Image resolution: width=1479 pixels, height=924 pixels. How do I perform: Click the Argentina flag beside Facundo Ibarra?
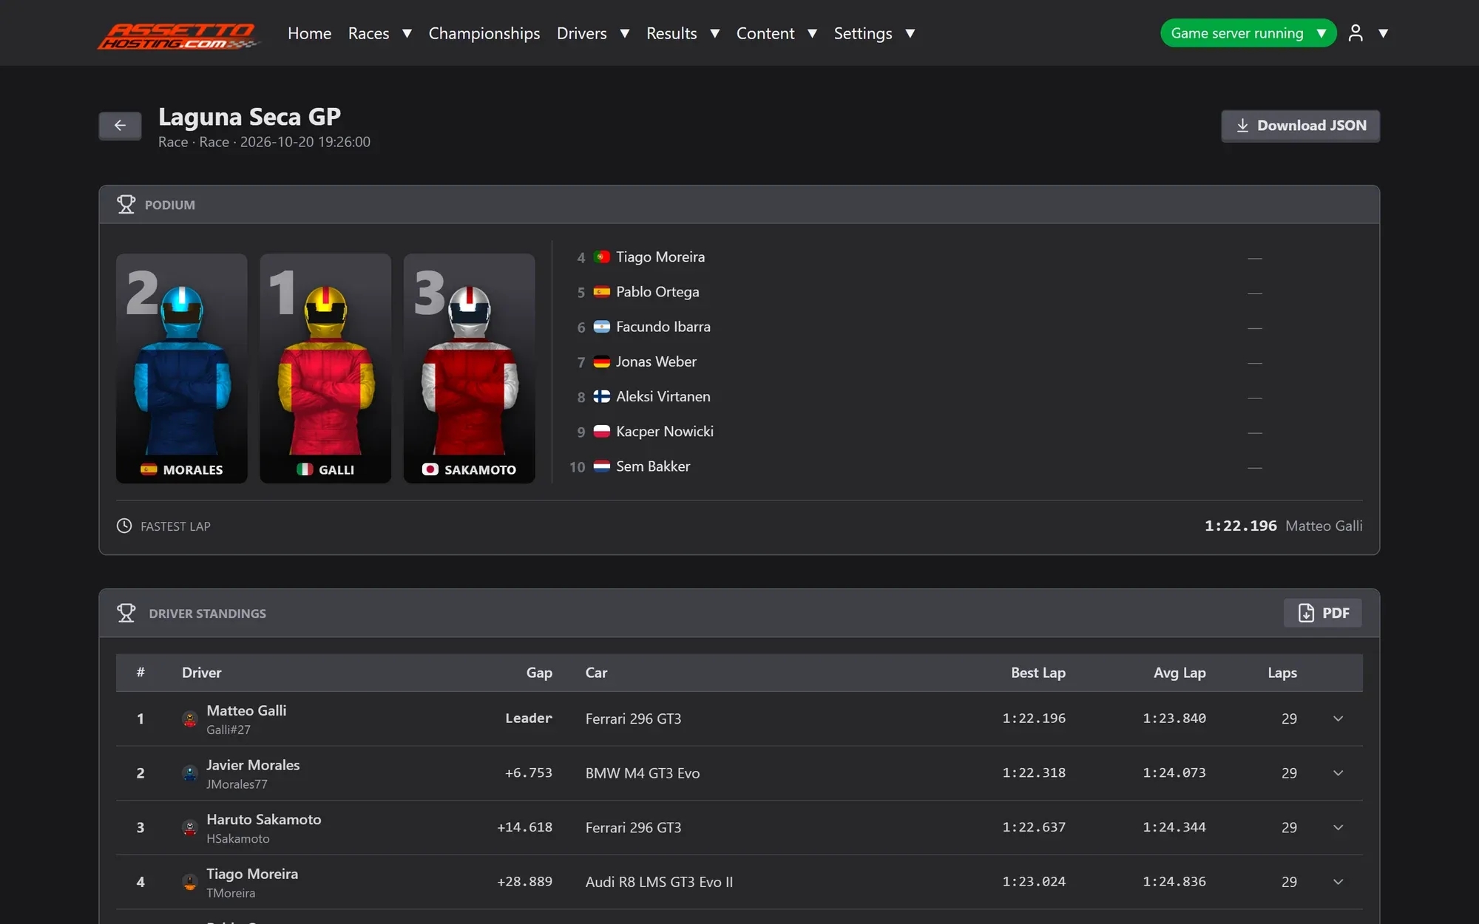click(602, 327)
